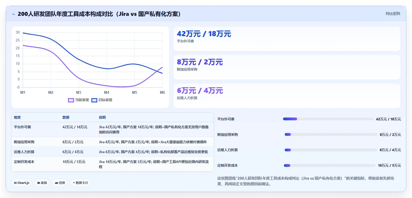Click the M4 x-axis label

(x=107, y=92)
